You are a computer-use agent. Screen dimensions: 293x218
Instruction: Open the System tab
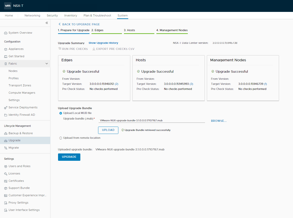pos(123,15)
